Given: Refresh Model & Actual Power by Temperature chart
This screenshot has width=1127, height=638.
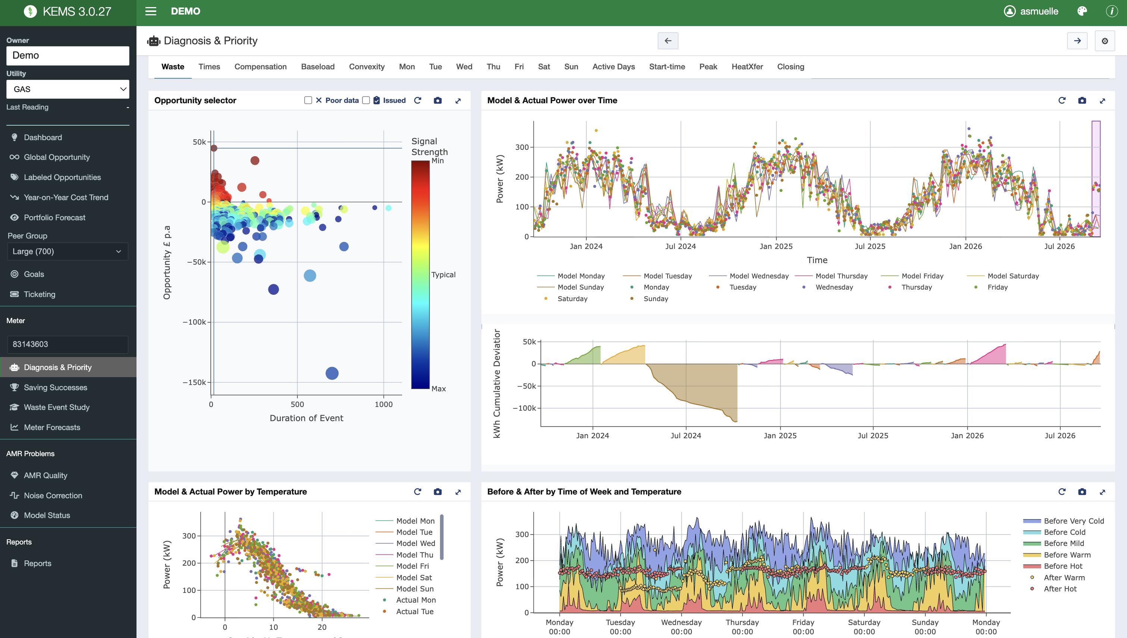Looking at the screenshot, I should point(417,492).
